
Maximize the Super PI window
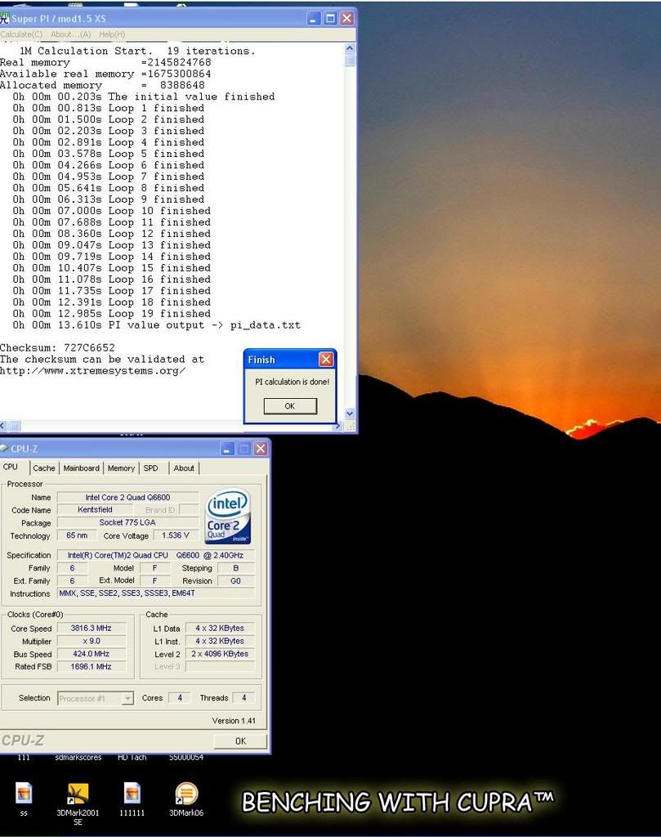pos(330,19)
